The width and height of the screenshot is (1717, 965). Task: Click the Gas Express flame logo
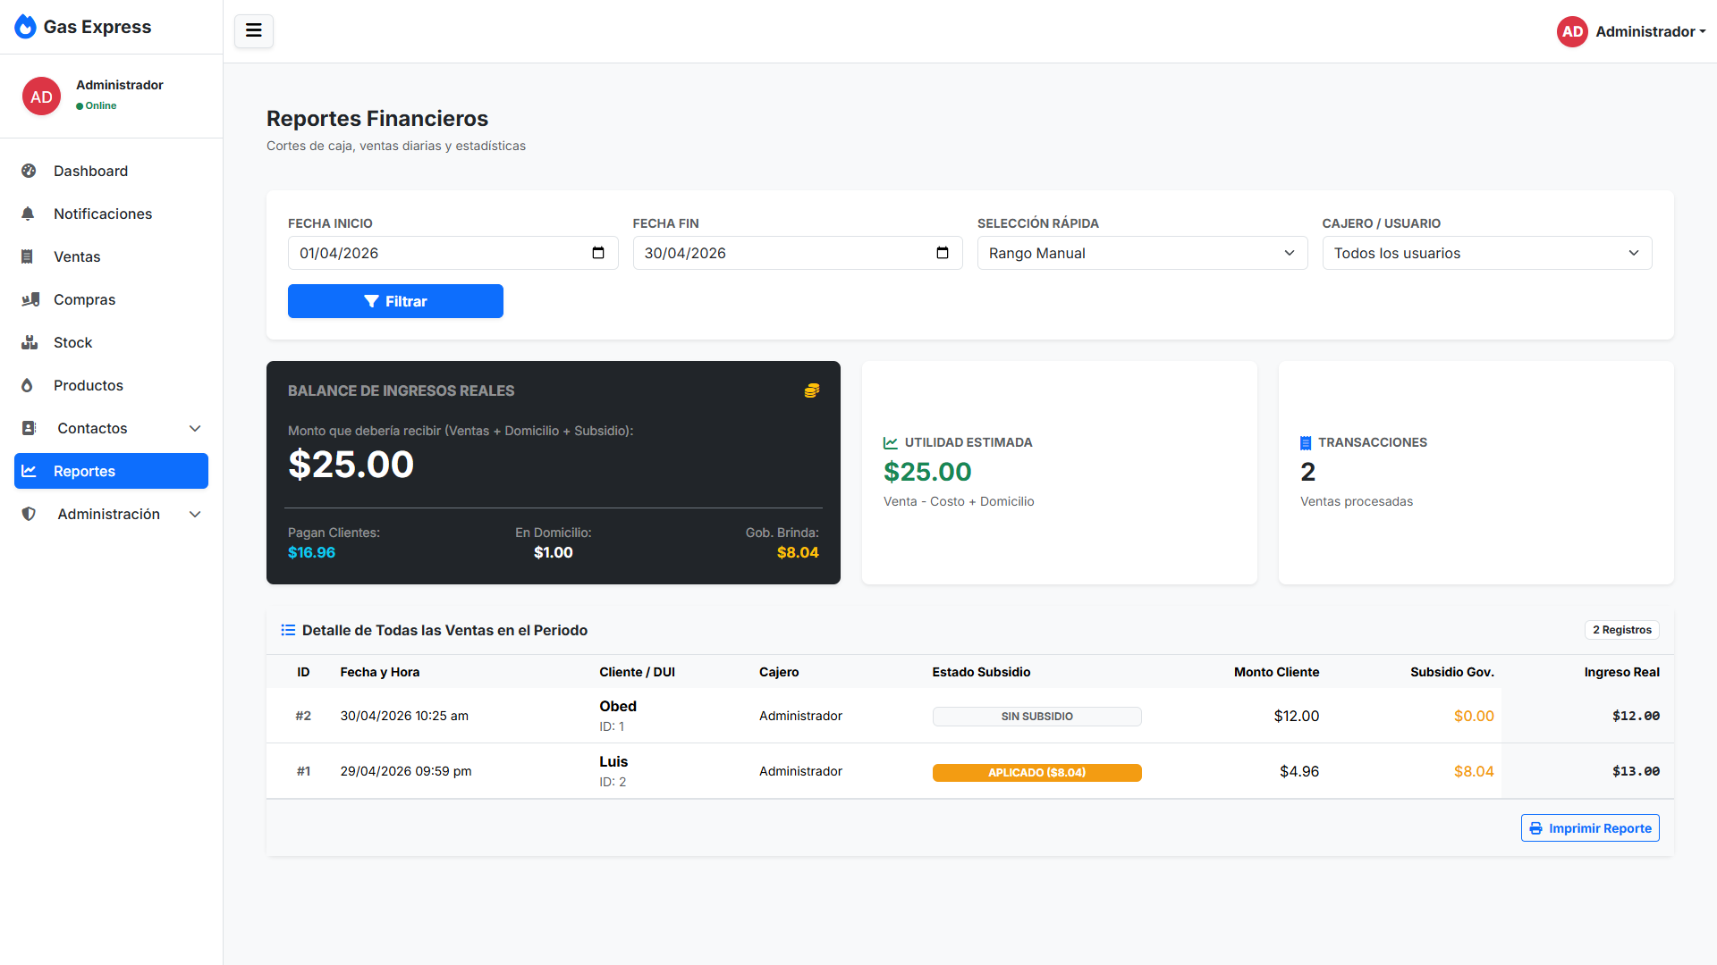coord(26,27)
